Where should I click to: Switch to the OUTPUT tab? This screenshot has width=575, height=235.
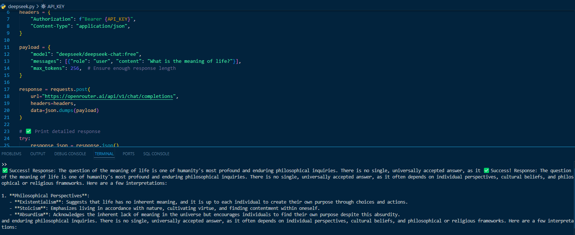(38, 154)
